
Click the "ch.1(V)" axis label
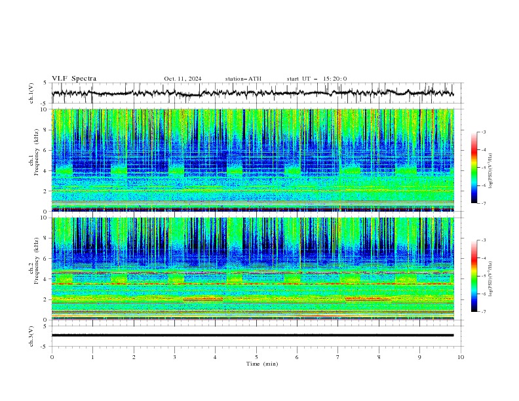pos(31,93)
